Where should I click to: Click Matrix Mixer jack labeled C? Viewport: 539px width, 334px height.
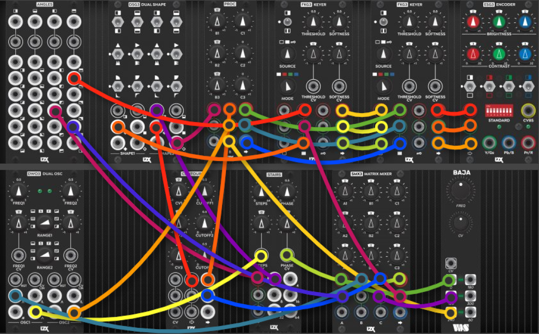click(x=380, y=312)
